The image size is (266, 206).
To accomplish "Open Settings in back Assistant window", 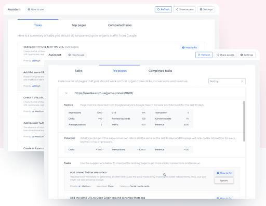I will point(206,9).
